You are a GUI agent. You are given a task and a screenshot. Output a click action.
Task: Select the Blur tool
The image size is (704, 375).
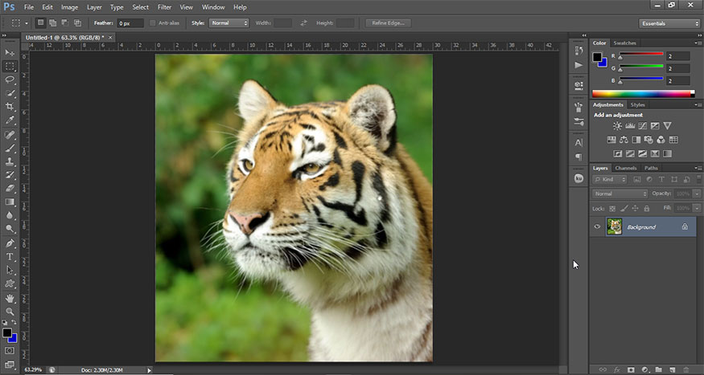pyautogui.click(x=10, y=215)
